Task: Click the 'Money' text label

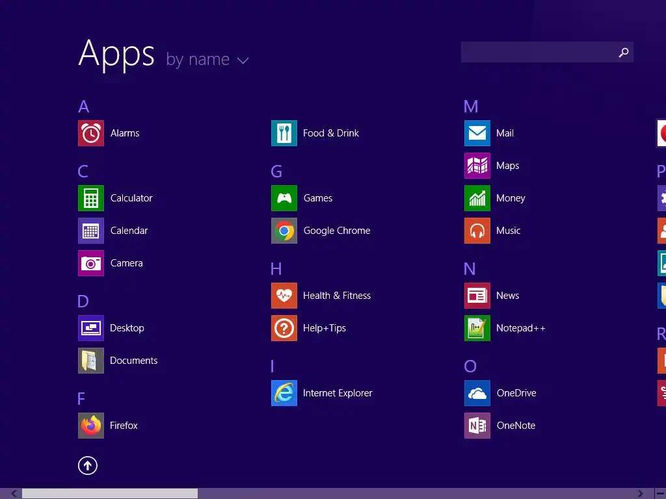Action: tap(511, 198)
